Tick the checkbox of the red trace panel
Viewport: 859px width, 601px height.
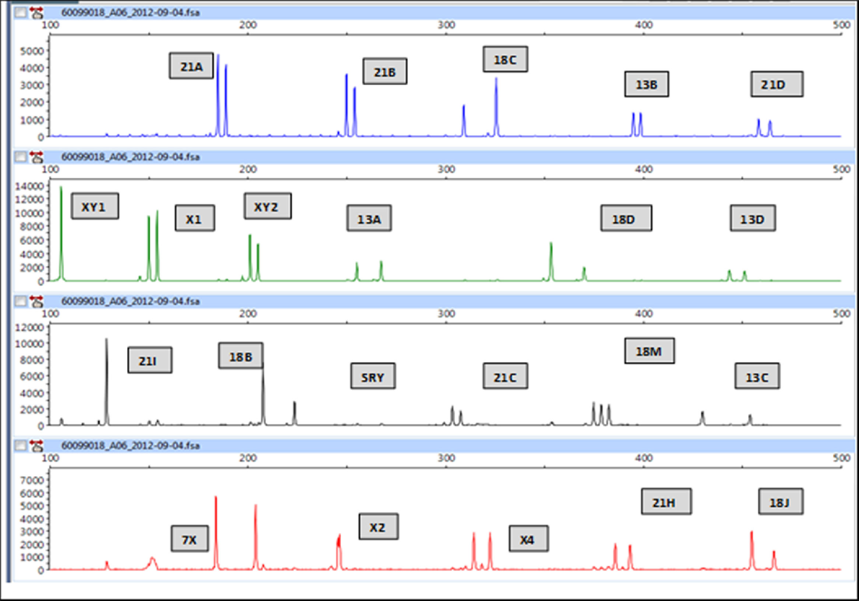(x=21, y=446)
